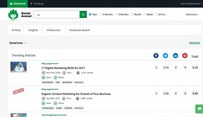This screenshot has height=117, width=203.
Task: Open the Advanced search dropdown
Action: tap(192, 14)
